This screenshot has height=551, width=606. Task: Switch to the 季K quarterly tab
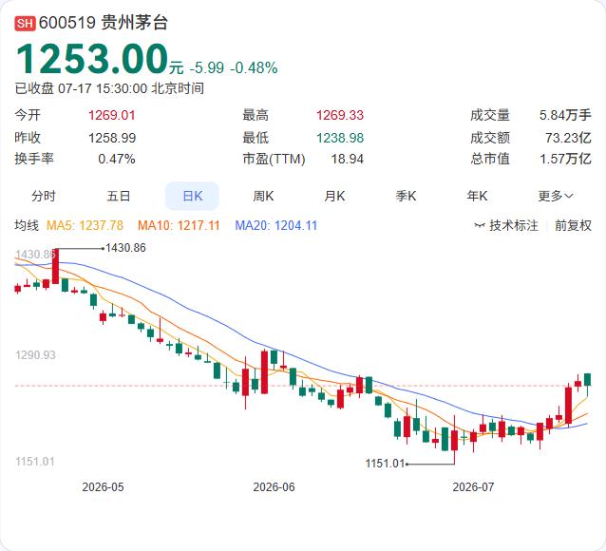tap(406, 196)
